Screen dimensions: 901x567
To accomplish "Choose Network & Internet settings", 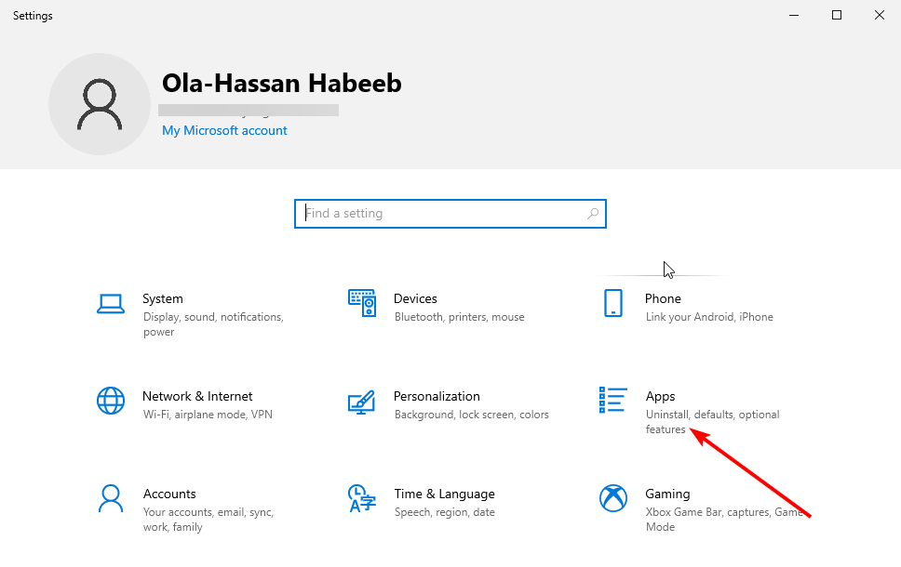I will 197,396.
